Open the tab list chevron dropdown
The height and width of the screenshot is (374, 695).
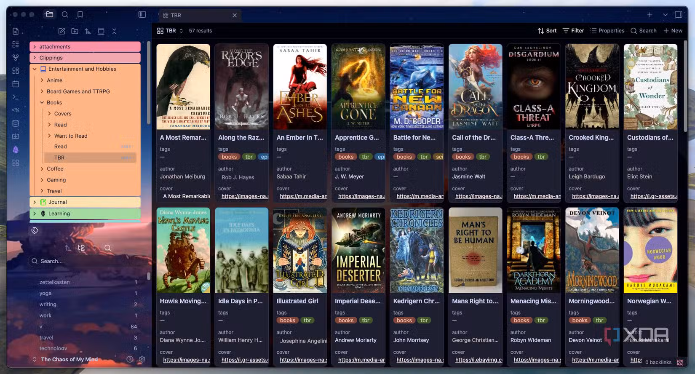tap(665, 15)
